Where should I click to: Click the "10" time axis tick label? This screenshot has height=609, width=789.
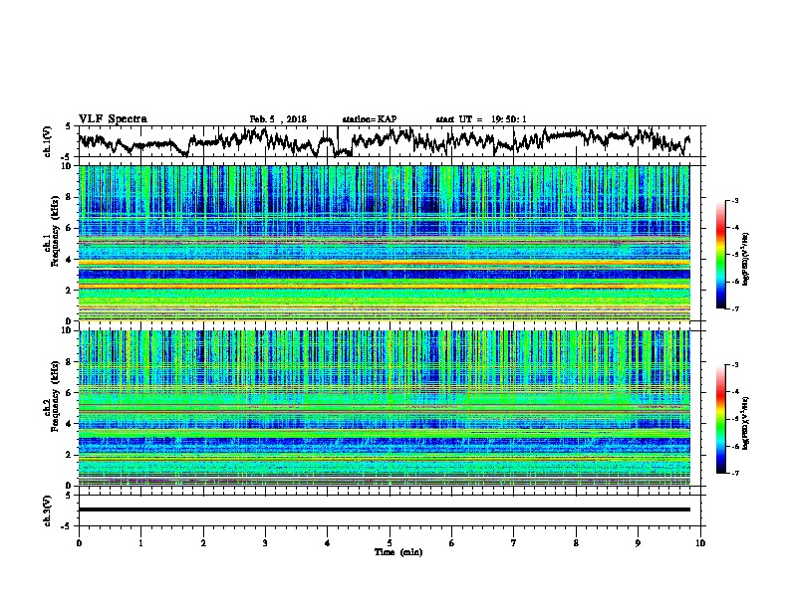tap(700, 543)
